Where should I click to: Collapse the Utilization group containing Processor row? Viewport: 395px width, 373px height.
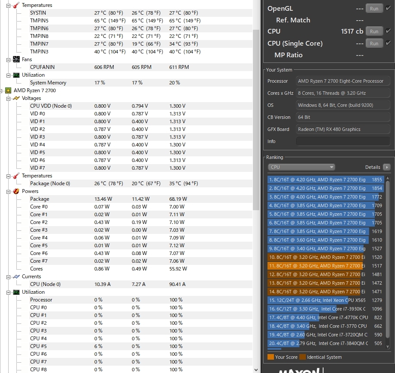[8, 292]
